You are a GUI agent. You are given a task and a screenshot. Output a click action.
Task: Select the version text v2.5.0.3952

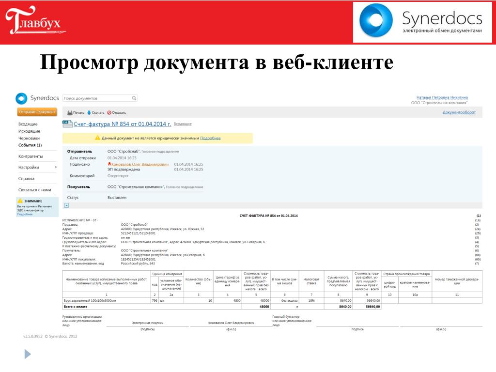[32, 336]
